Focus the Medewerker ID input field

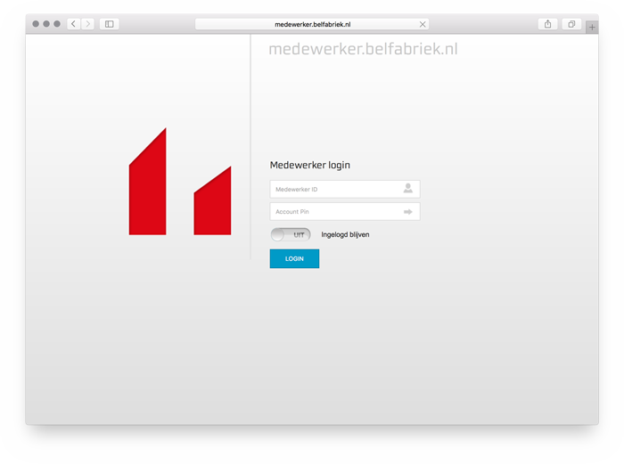tap(334, 189)
